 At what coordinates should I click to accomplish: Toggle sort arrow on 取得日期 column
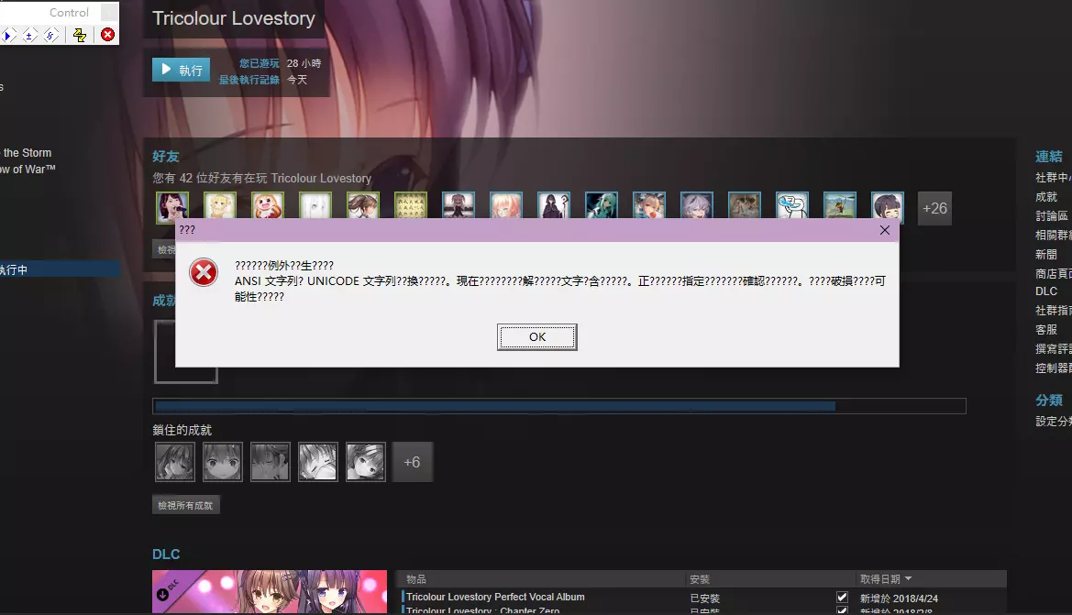(909, 578)
